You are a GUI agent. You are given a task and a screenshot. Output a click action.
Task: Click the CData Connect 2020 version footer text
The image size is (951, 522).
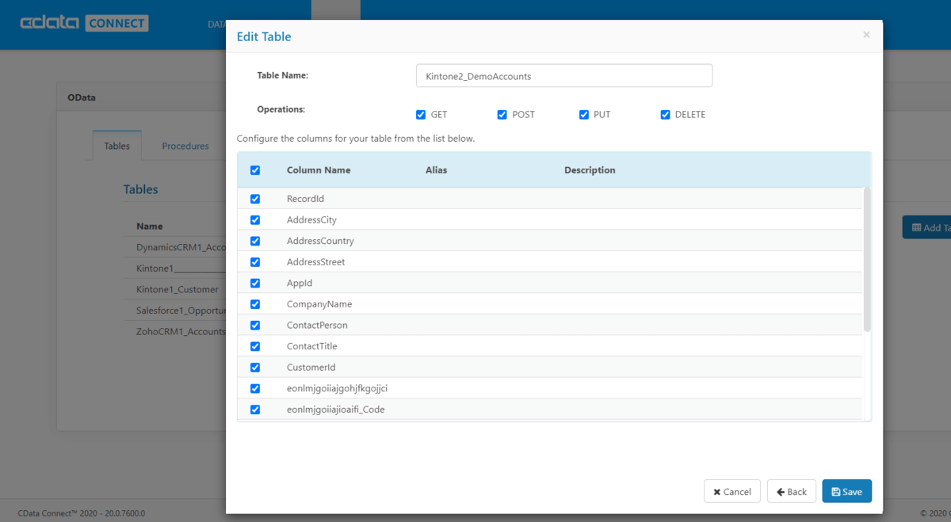(82, 513)
